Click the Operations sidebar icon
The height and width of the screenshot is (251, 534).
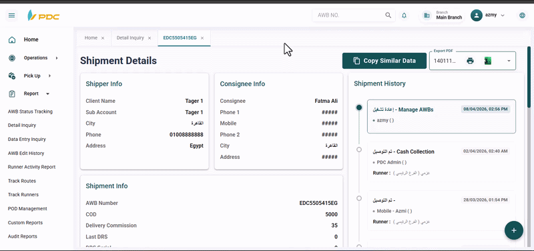click(x=12, y=58)
